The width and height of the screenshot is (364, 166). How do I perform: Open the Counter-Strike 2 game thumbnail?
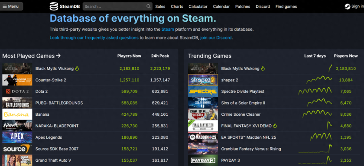[x=17, y=80]
